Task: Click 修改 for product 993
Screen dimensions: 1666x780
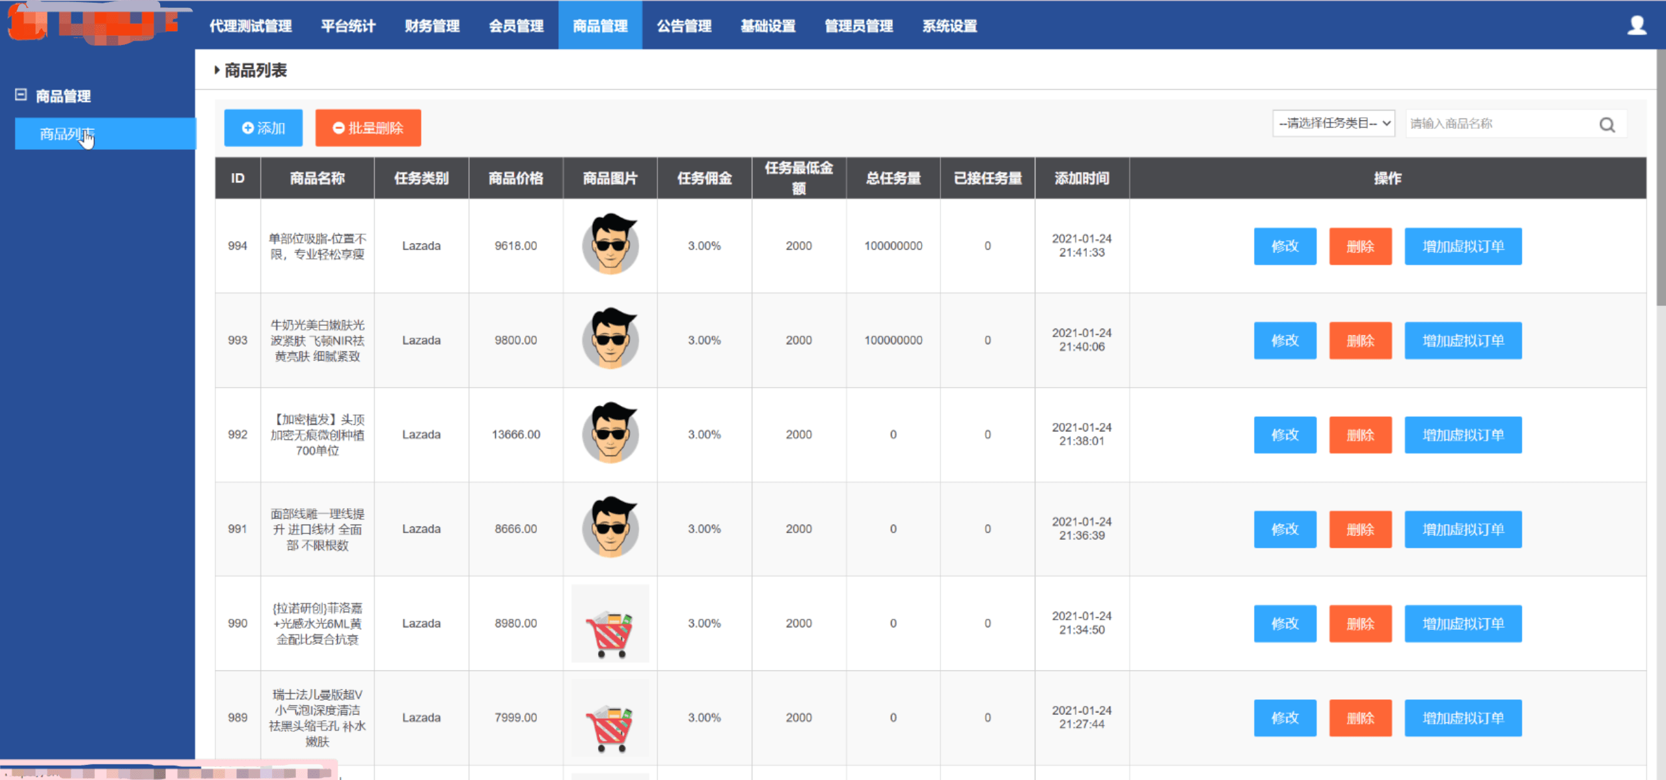Action: pos(1285,340)
